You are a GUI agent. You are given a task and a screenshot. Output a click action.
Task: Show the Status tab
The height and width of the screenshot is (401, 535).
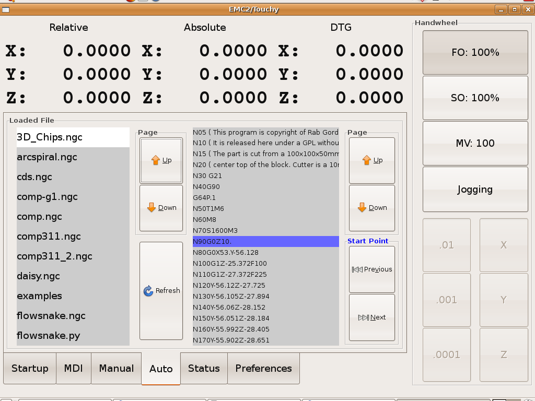pyautogui.click(x=204, y=369)
